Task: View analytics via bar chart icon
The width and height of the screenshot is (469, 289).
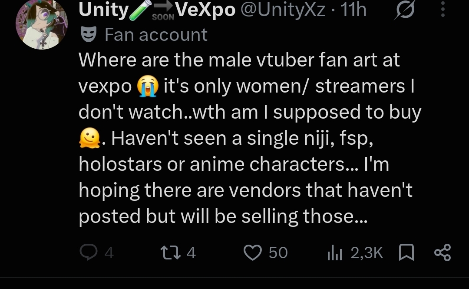Action: (x=334, y=252)
